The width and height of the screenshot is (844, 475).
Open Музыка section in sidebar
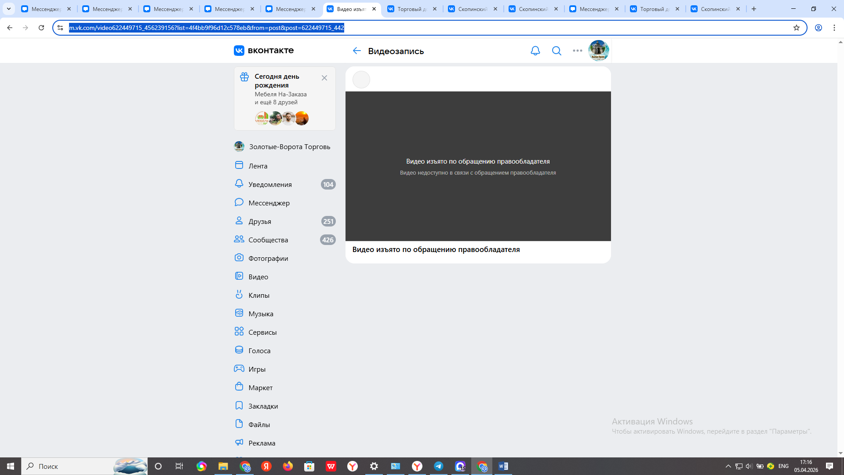click(x=261, y=314)
